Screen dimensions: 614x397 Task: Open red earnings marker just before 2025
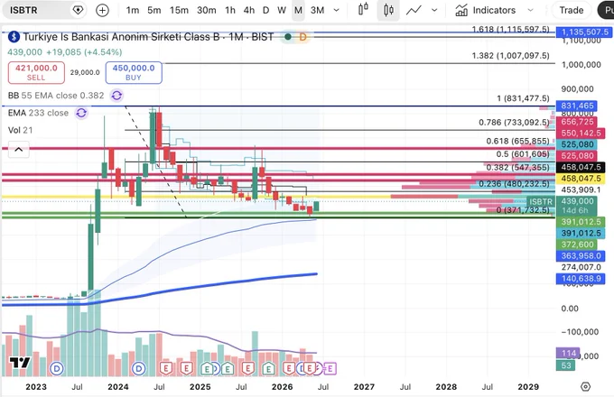[x=186, y=368]
